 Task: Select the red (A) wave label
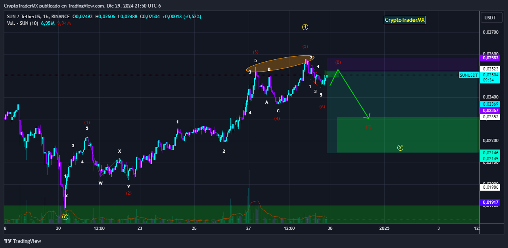pyautogui.click(x=322, y=107)
